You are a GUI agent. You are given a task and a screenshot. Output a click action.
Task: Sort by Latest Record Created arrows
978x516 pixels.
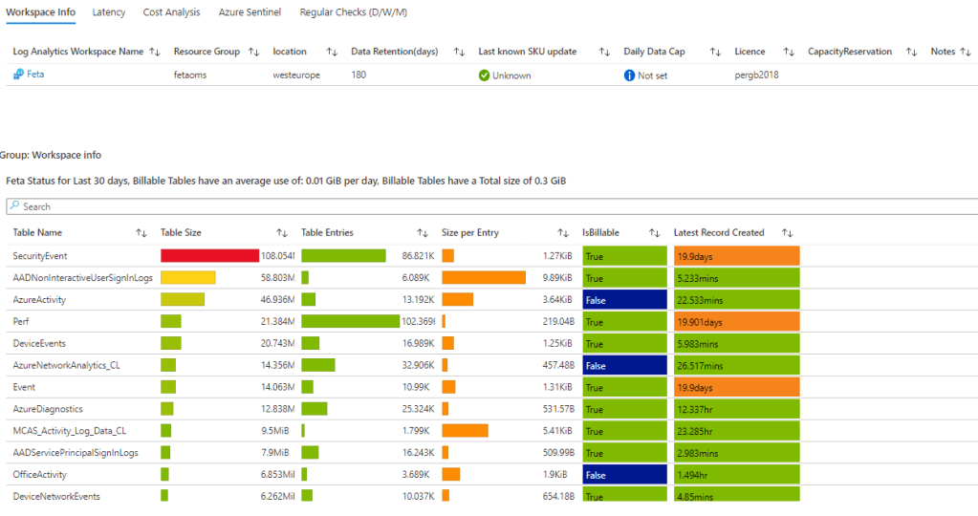coord(788,233)
